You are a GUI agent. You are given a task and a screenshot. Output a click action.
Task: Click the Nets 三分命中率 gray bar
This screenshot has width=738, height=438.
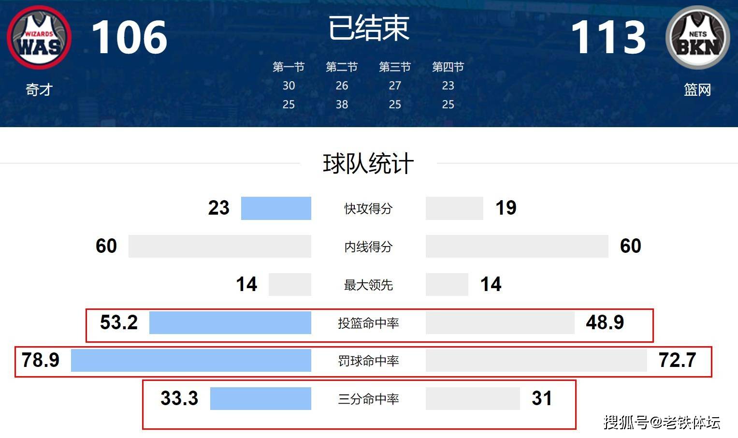click(473, 399)
